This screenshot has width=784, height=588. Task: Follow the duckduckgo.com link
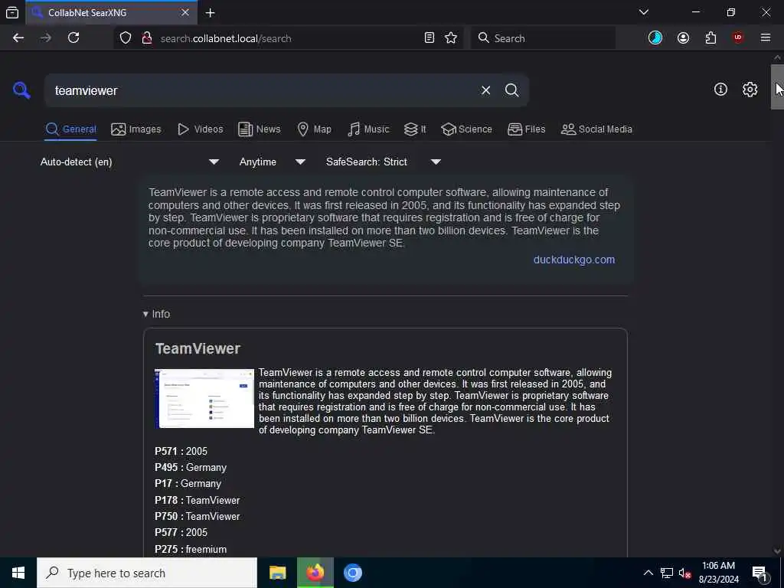[574, 260]
